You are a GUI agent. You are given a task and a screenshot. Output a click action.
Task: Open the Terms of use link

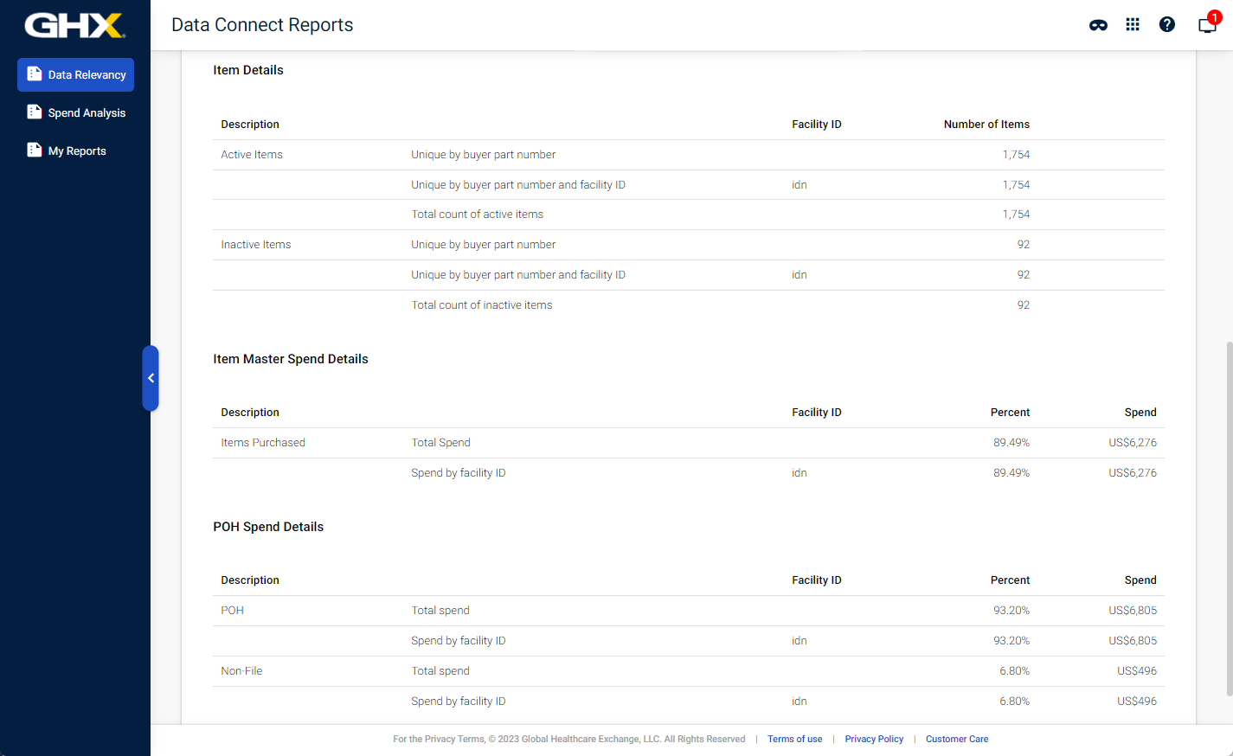[794, 740]
